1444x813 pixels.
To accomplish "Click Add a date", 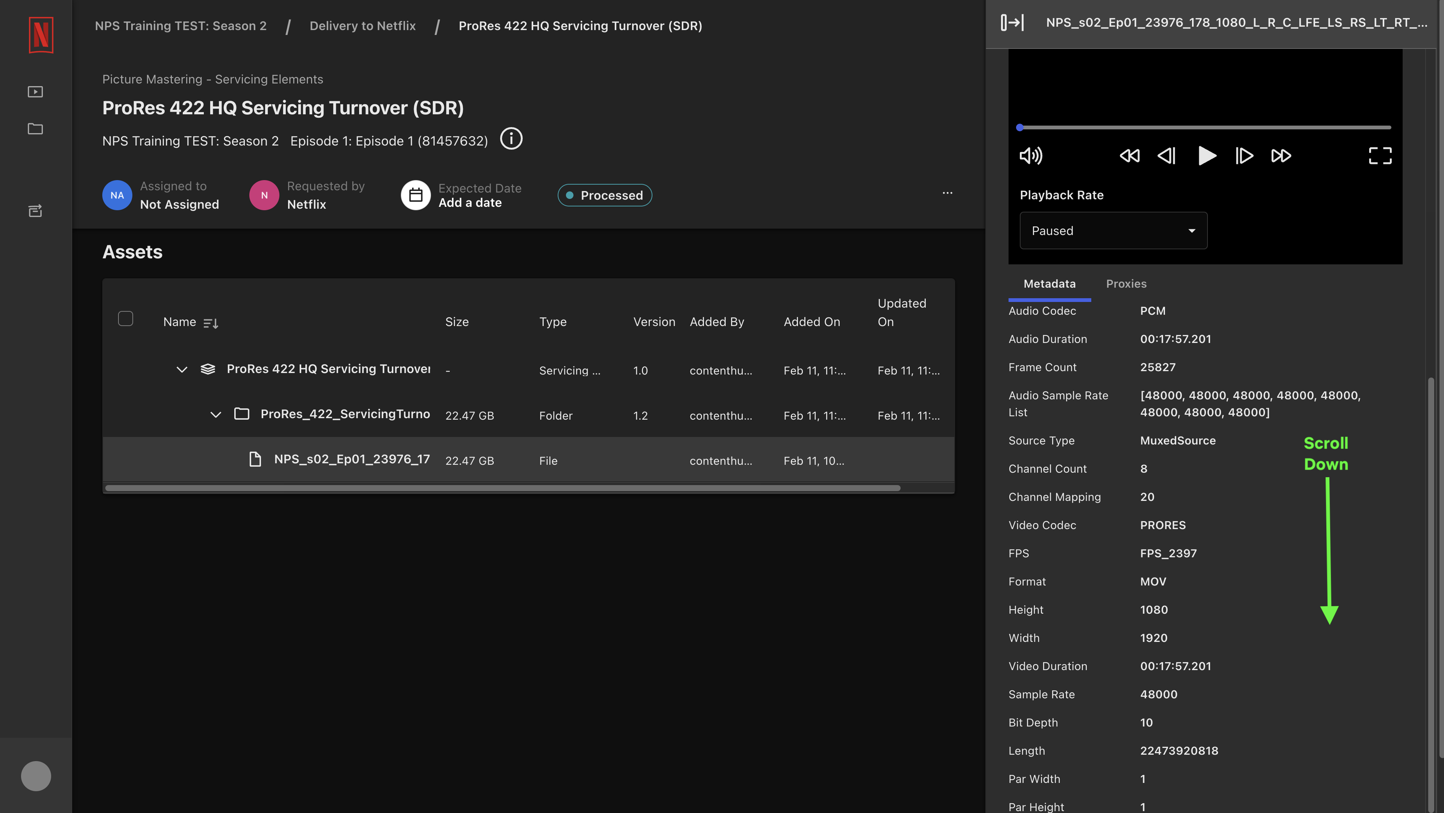I will coord(470,203).
